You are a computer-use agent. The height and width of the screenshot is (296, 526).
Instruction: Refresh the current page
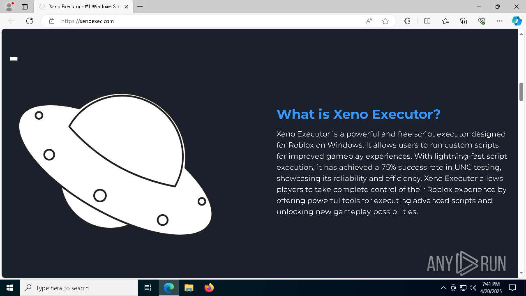30,21
